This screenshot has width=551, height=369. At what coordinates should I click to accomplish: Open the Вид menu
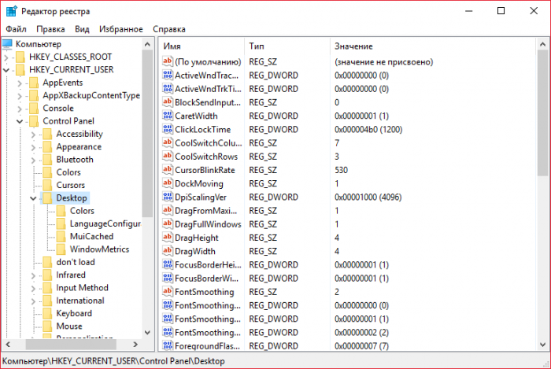click(x=82, y=29)
